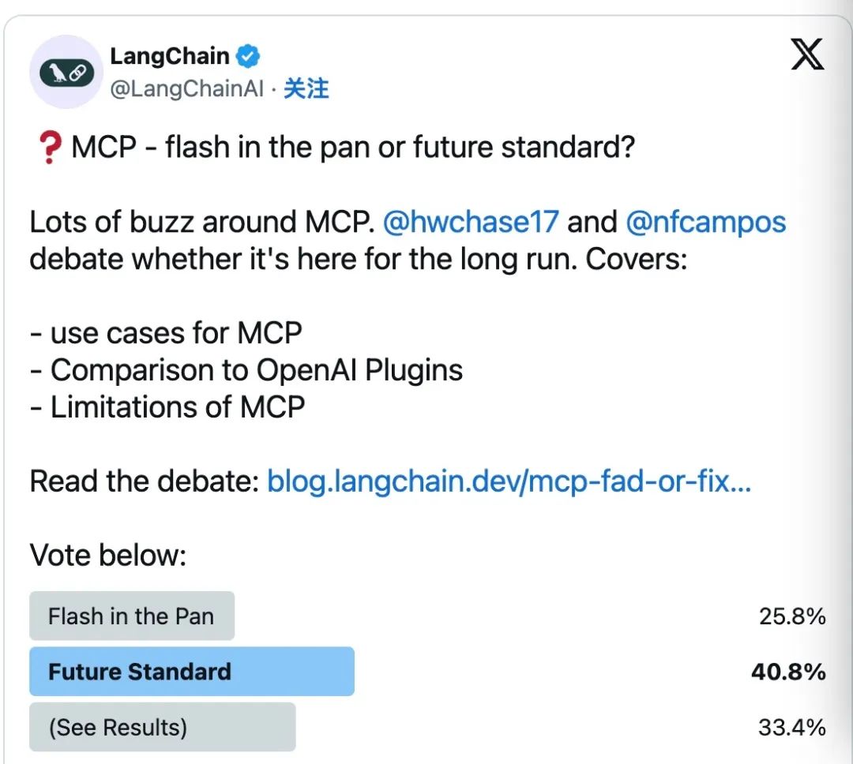Select the Future Standard poll option
853x764 pixels.
pyautogui.click(x=191, y=672)
